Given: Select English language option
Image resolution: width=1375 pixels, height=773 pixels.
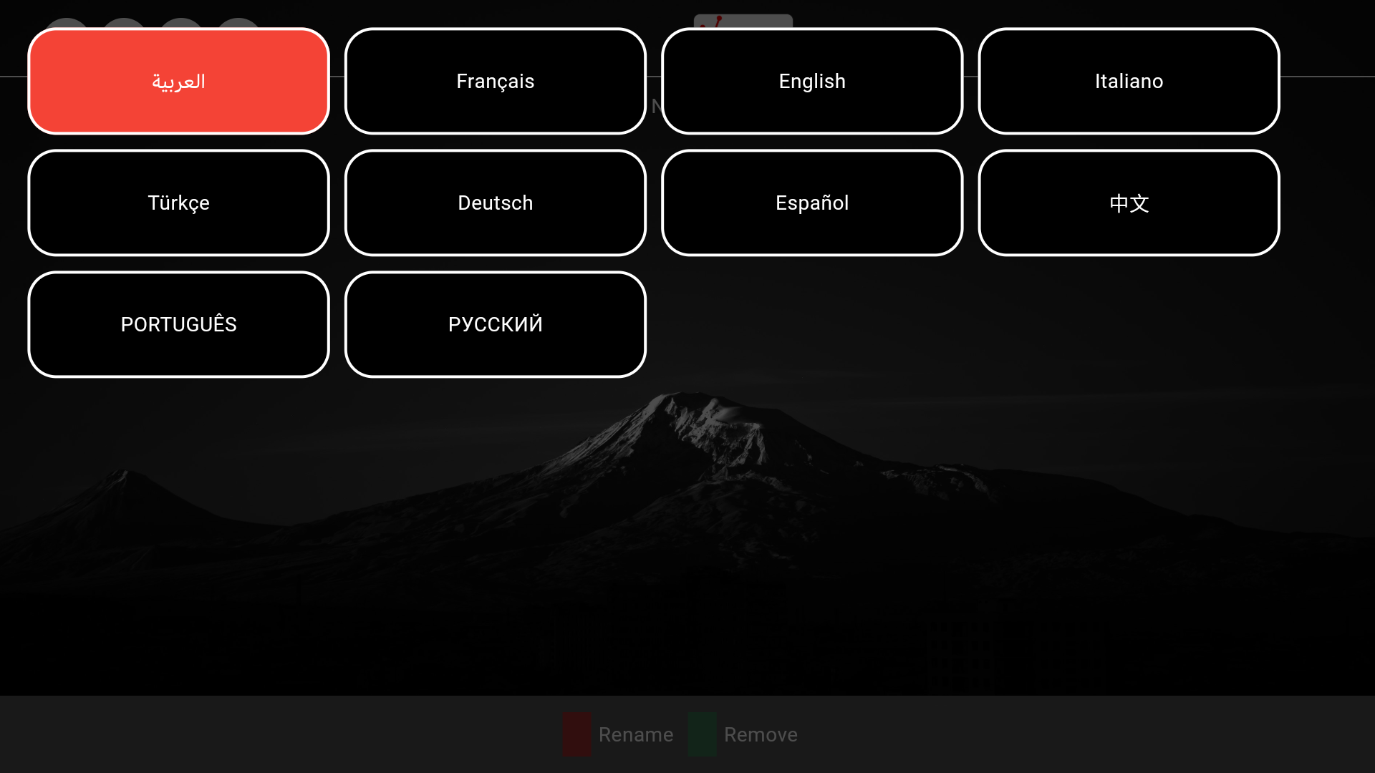Looking at the screenshot, I should (812, 81).
